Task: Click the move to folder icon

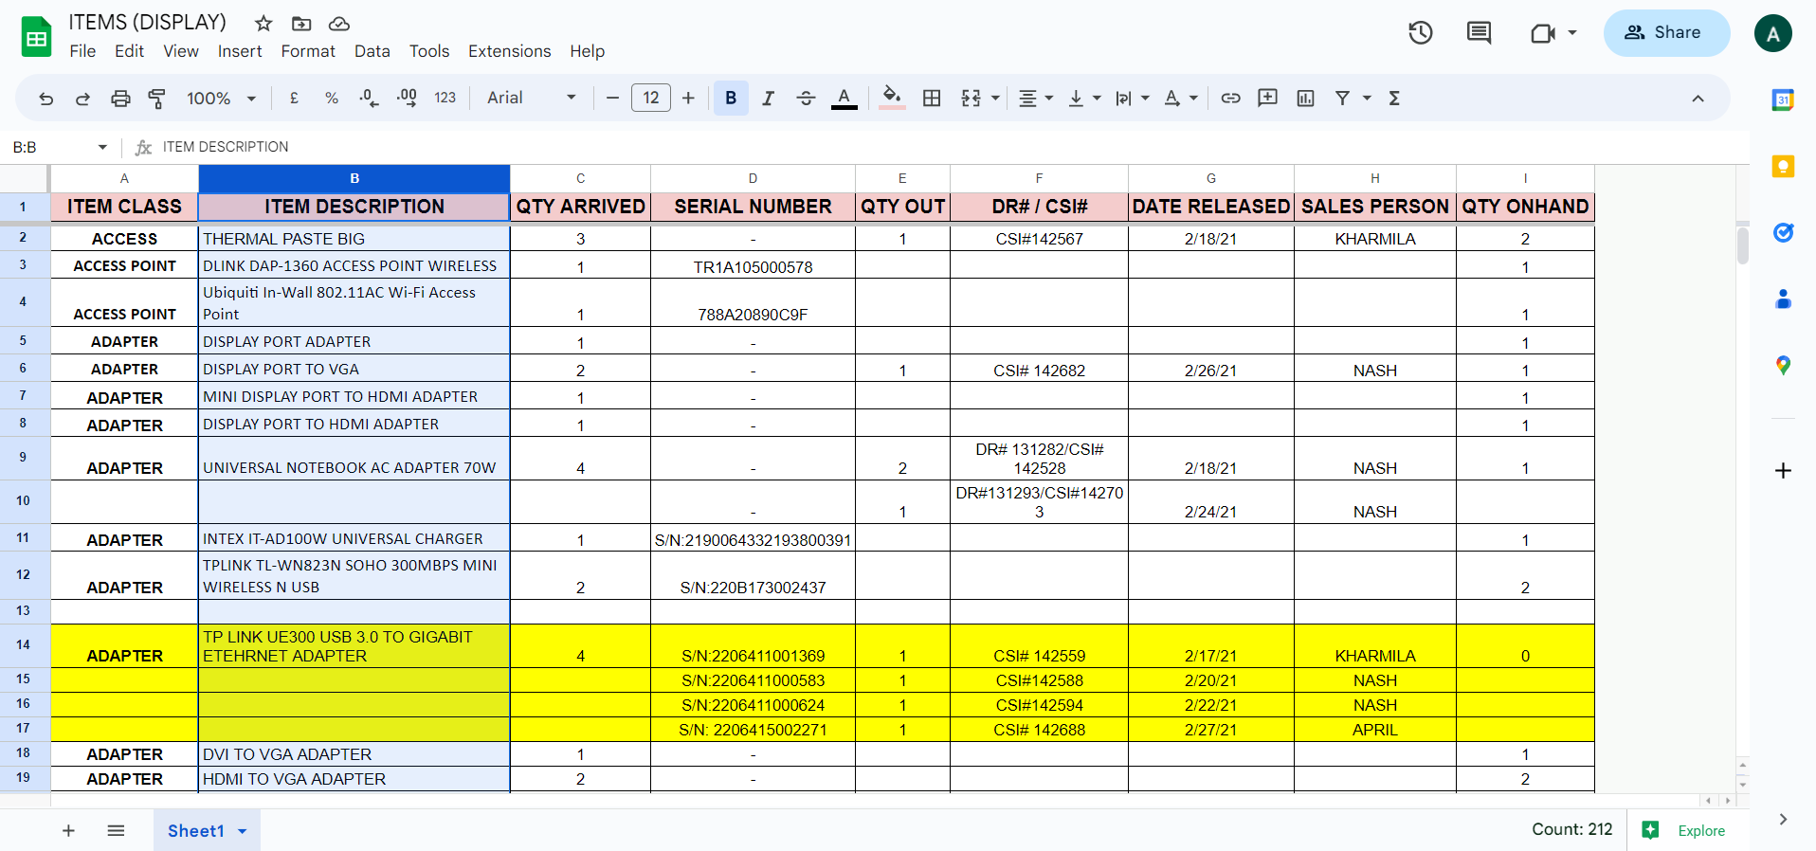Action: (301, 23)
